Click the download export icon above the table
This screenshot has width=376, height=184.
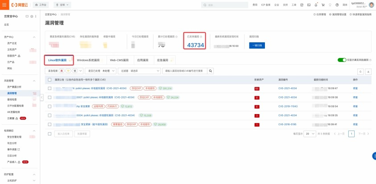[368, 72]
